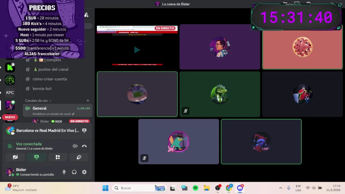Click the taskbar microphone tray icon
The width and height of the screenshot is (345, 194).
point(289,188)
